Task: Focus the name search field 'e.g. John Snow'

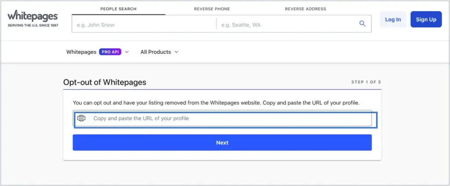Action: click(x=144, y=25)
